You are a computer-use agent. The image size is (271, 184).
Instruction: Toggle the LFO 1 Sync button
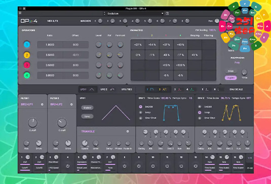87,117
